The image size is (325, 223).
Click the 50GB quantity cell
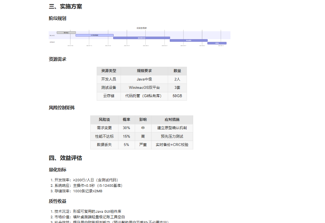pyautogui.click(x=177, y=96)
